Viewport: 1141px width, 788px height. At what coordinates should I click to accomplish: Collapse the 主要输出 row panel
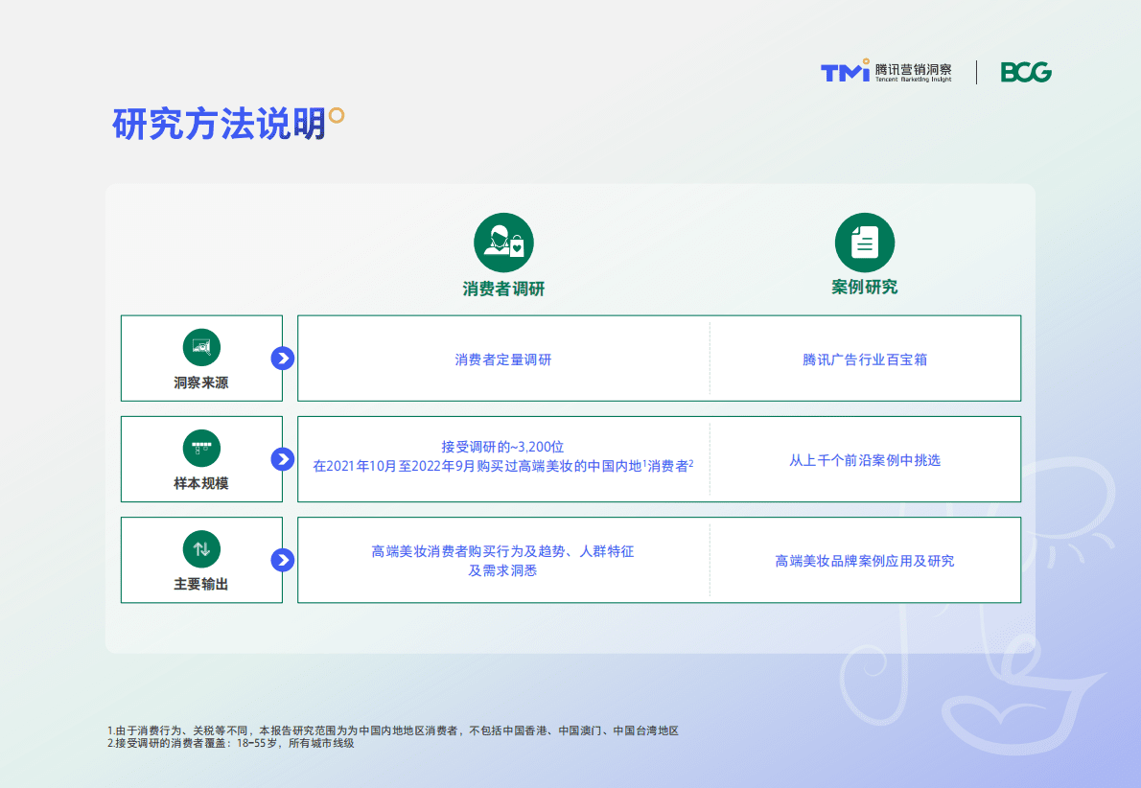(x=200, y=560)
